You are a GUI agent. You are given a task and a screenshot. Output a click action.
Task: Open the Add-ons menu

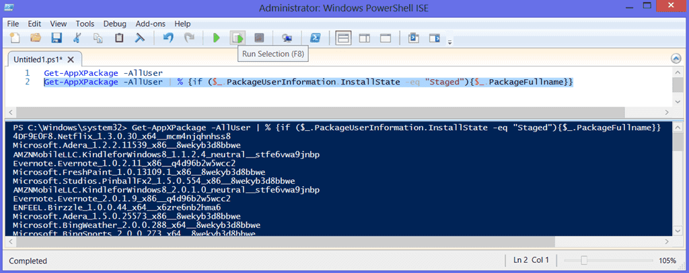[x=150, y=23]
